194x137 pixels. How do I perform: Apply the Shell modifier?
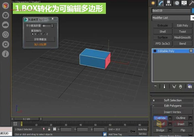click(x=163, y=32)
